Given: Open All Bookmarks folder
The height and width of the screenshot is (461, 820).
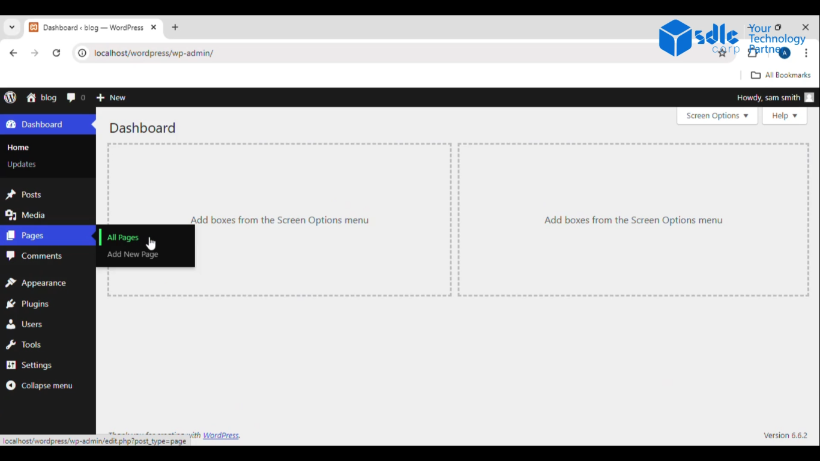Looking at the screenshot, I should [x=781, y=75].
